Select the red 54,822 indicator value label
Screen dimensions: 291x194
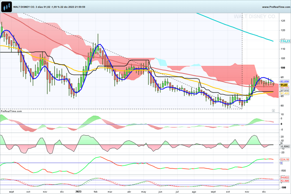coord(285,178)
